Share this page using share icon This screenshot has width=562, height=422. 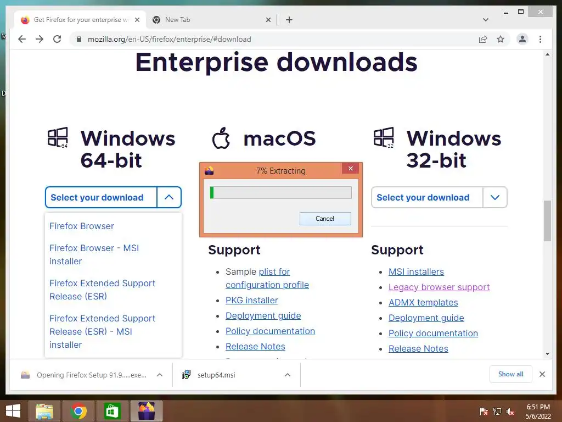click(x=483, y=39)
